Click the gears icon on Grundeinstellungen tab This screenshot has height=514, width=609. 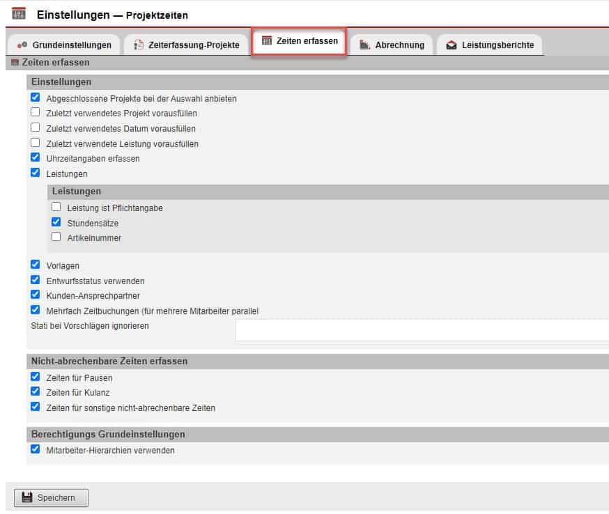(x=22, y=45)
